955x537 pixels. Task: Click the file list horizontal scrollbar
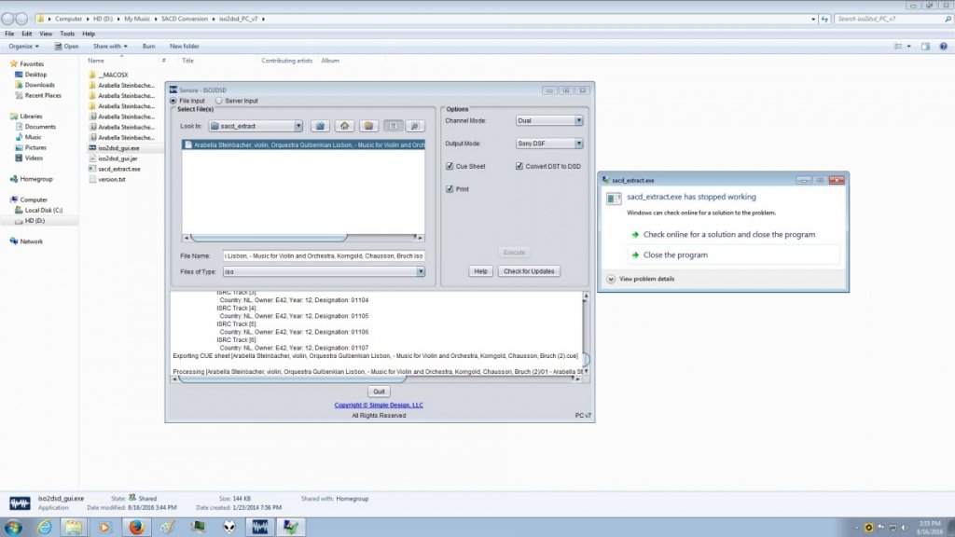tap(303, 238)
